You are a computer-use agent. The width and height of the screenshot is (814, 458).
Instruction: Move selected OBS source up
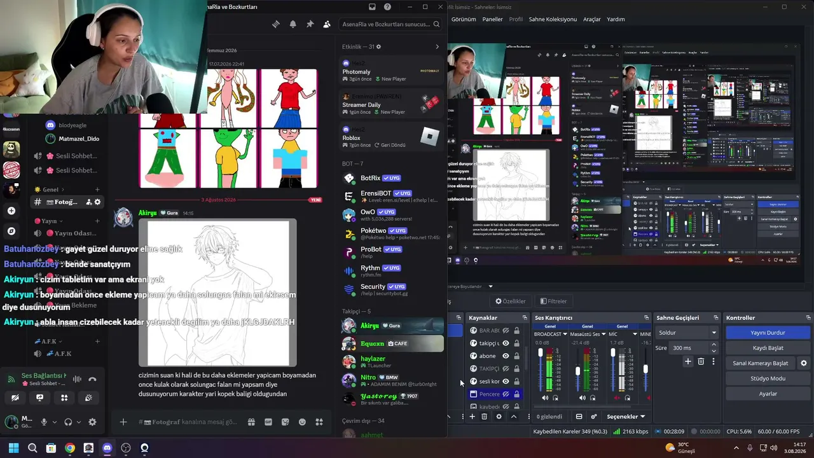513,417
